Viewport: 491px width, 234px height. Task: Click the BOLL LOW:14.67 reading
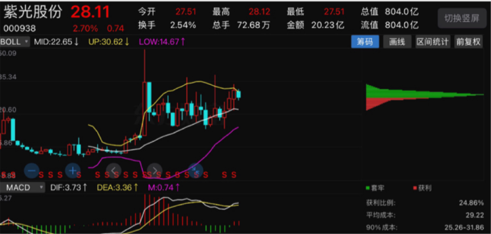(162, 42)
